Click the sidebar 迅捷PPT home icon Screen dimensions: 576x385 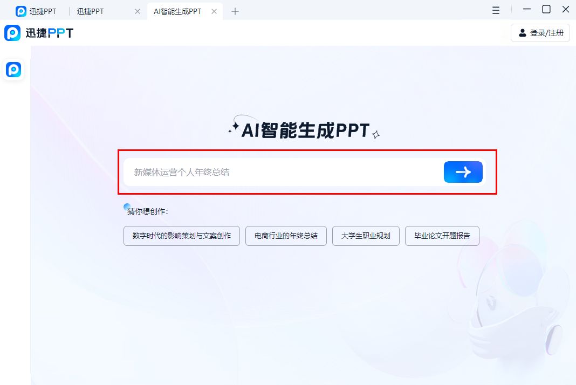click(13, 70)
